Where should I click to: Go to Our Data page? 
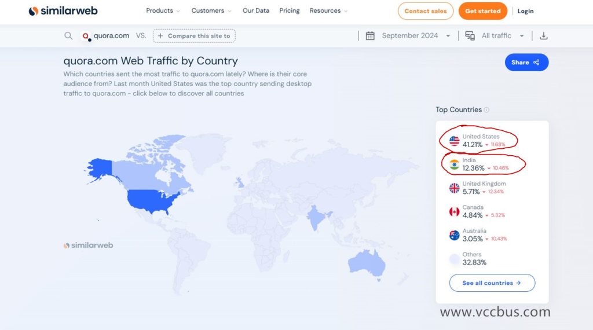(x=255, y=10)
